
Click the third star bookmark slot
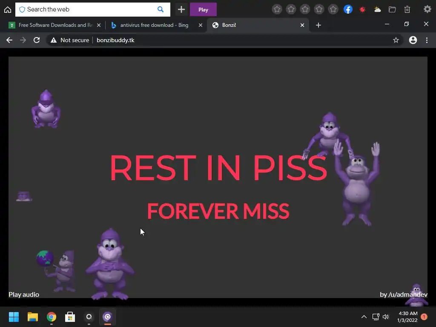[305, 9]
